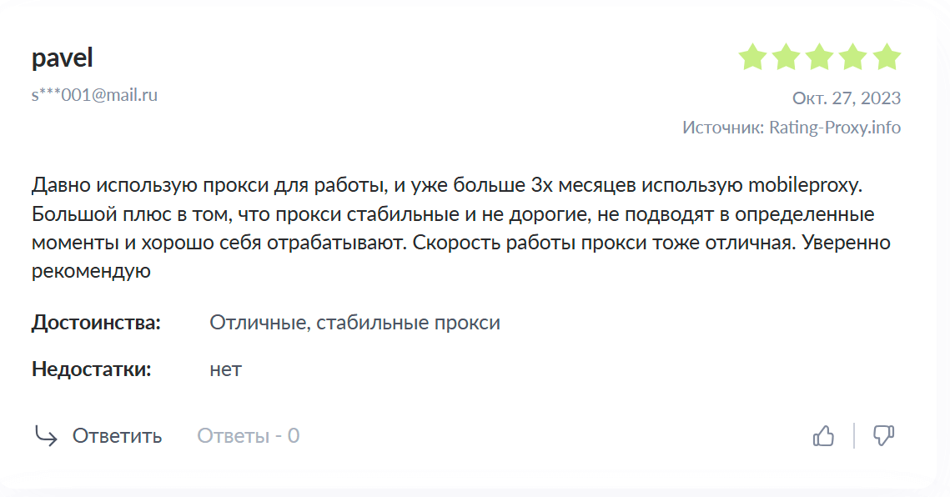Click the reply arrow icon
Screen dimensions: 950x497
pyautogui.click(x=46, y=436)
